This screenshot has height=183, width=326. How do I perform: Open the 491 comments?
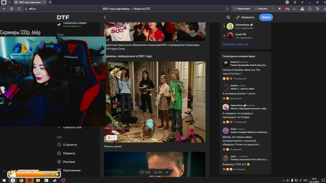[x=158, y=172]
